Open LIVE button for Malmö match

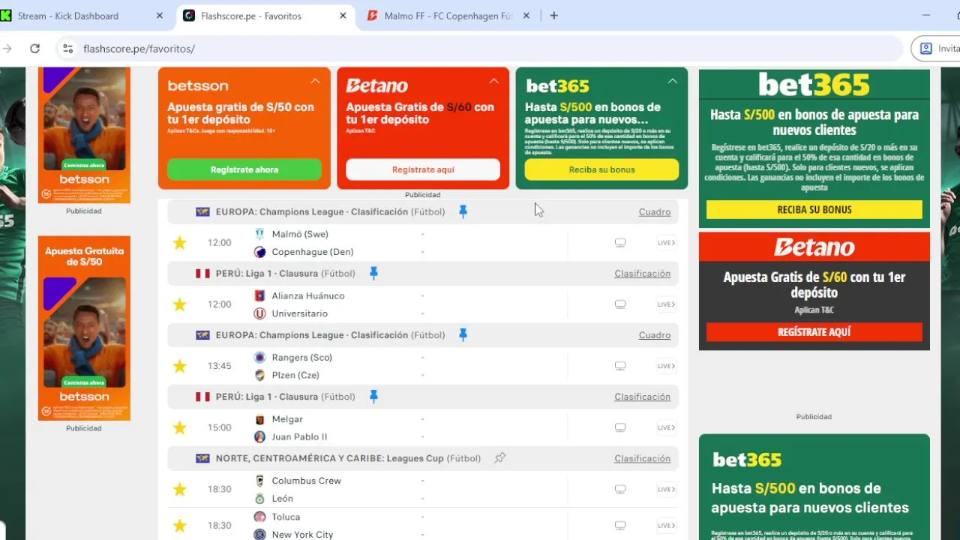[666, 242]
